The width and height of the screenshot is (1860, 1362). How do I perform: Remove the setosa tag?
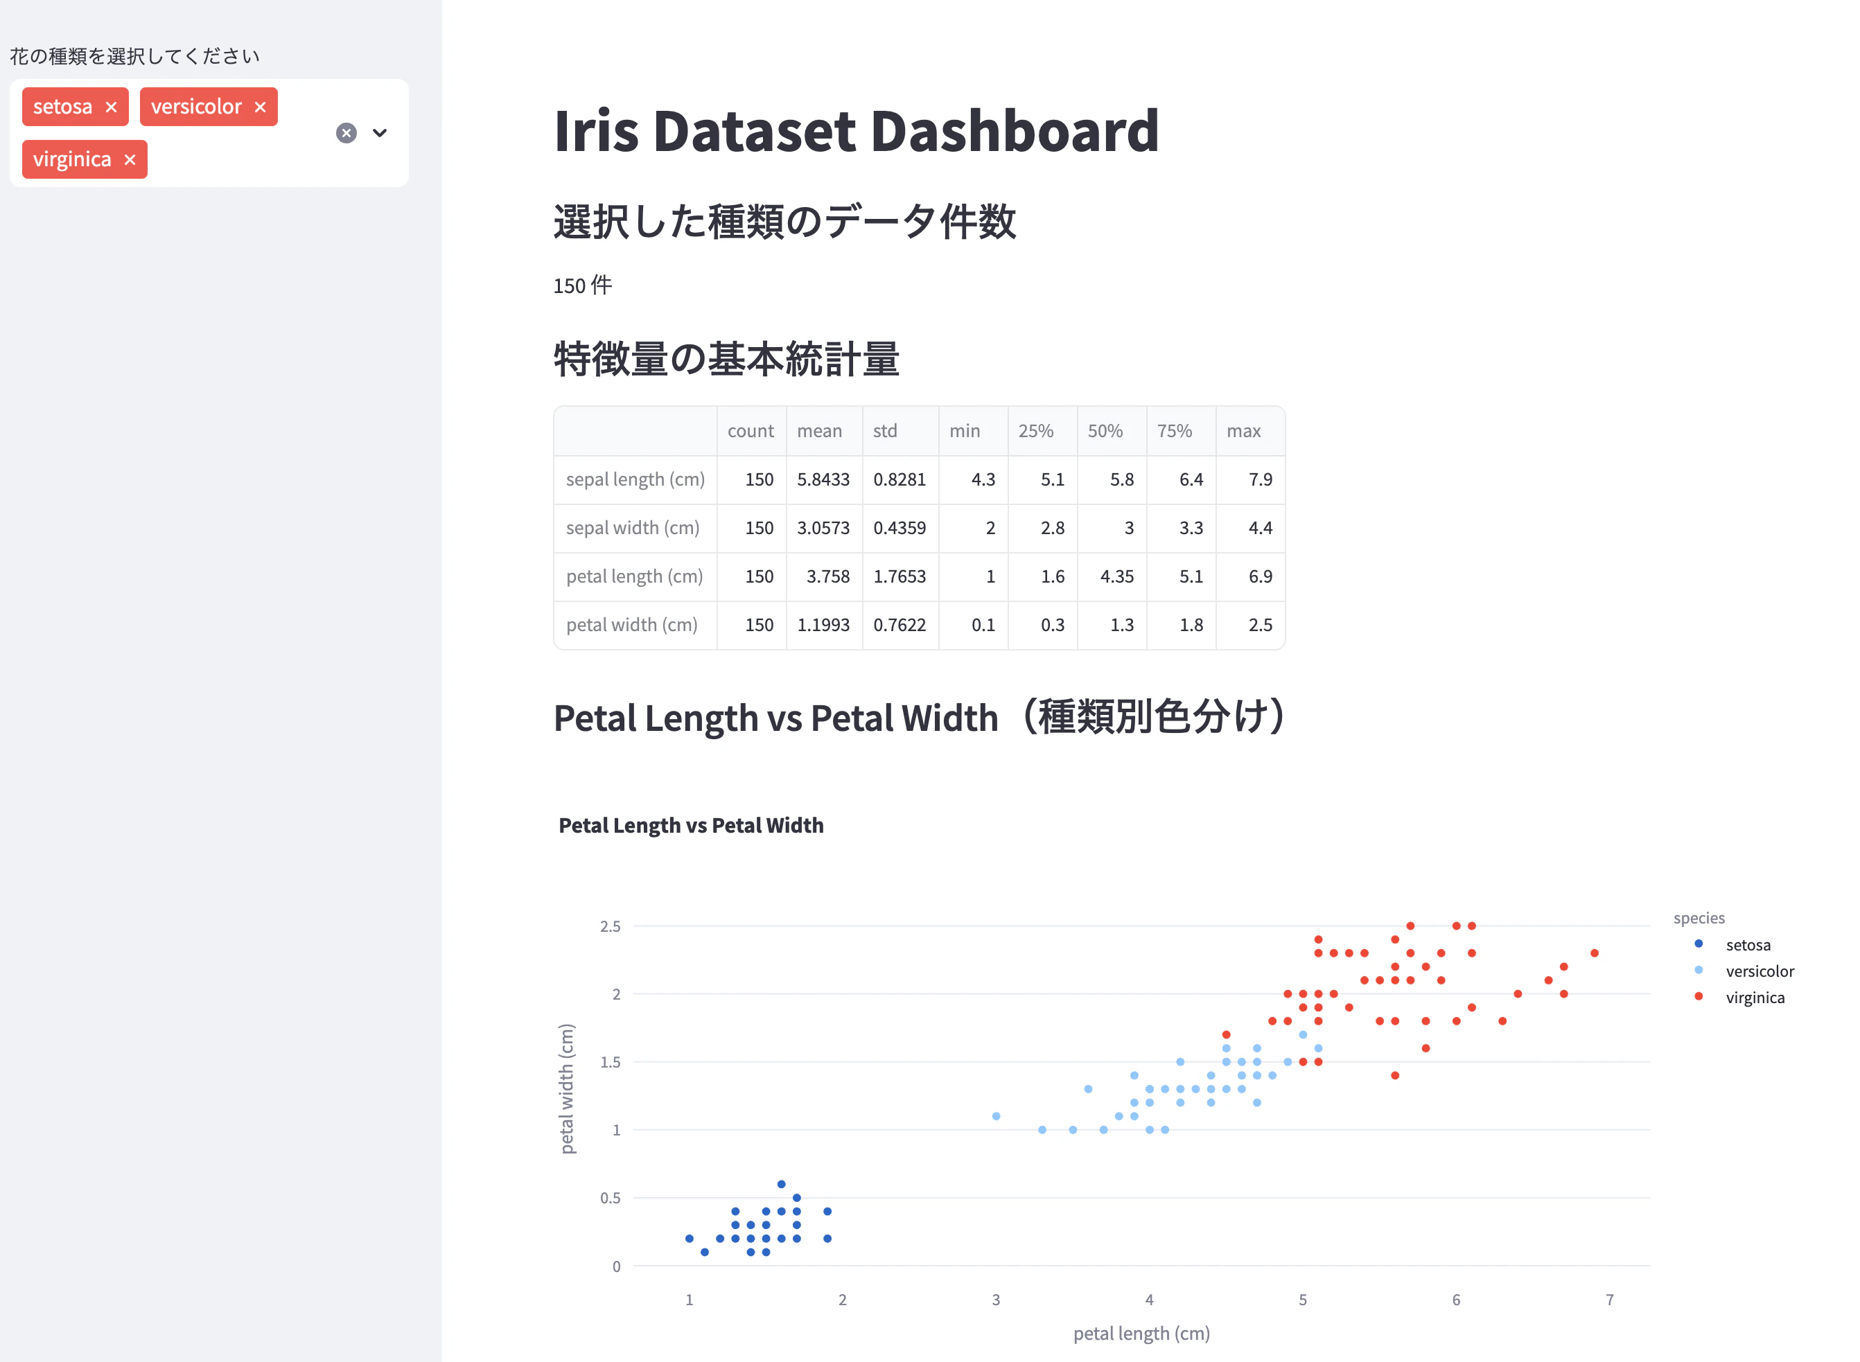click(112, 107)
